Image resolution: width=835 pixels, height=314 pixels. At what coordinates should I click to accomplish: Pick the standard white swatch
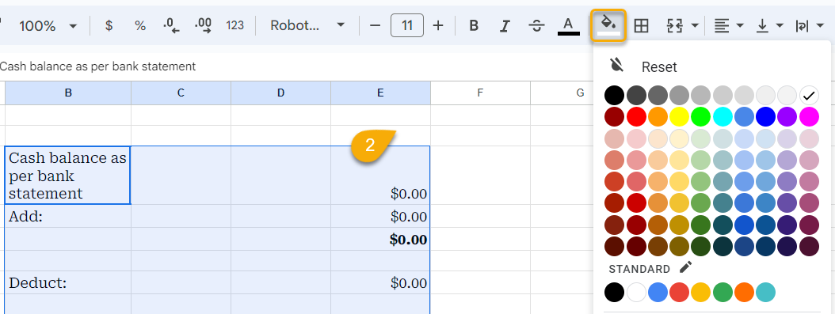click(x=636, y=292)
